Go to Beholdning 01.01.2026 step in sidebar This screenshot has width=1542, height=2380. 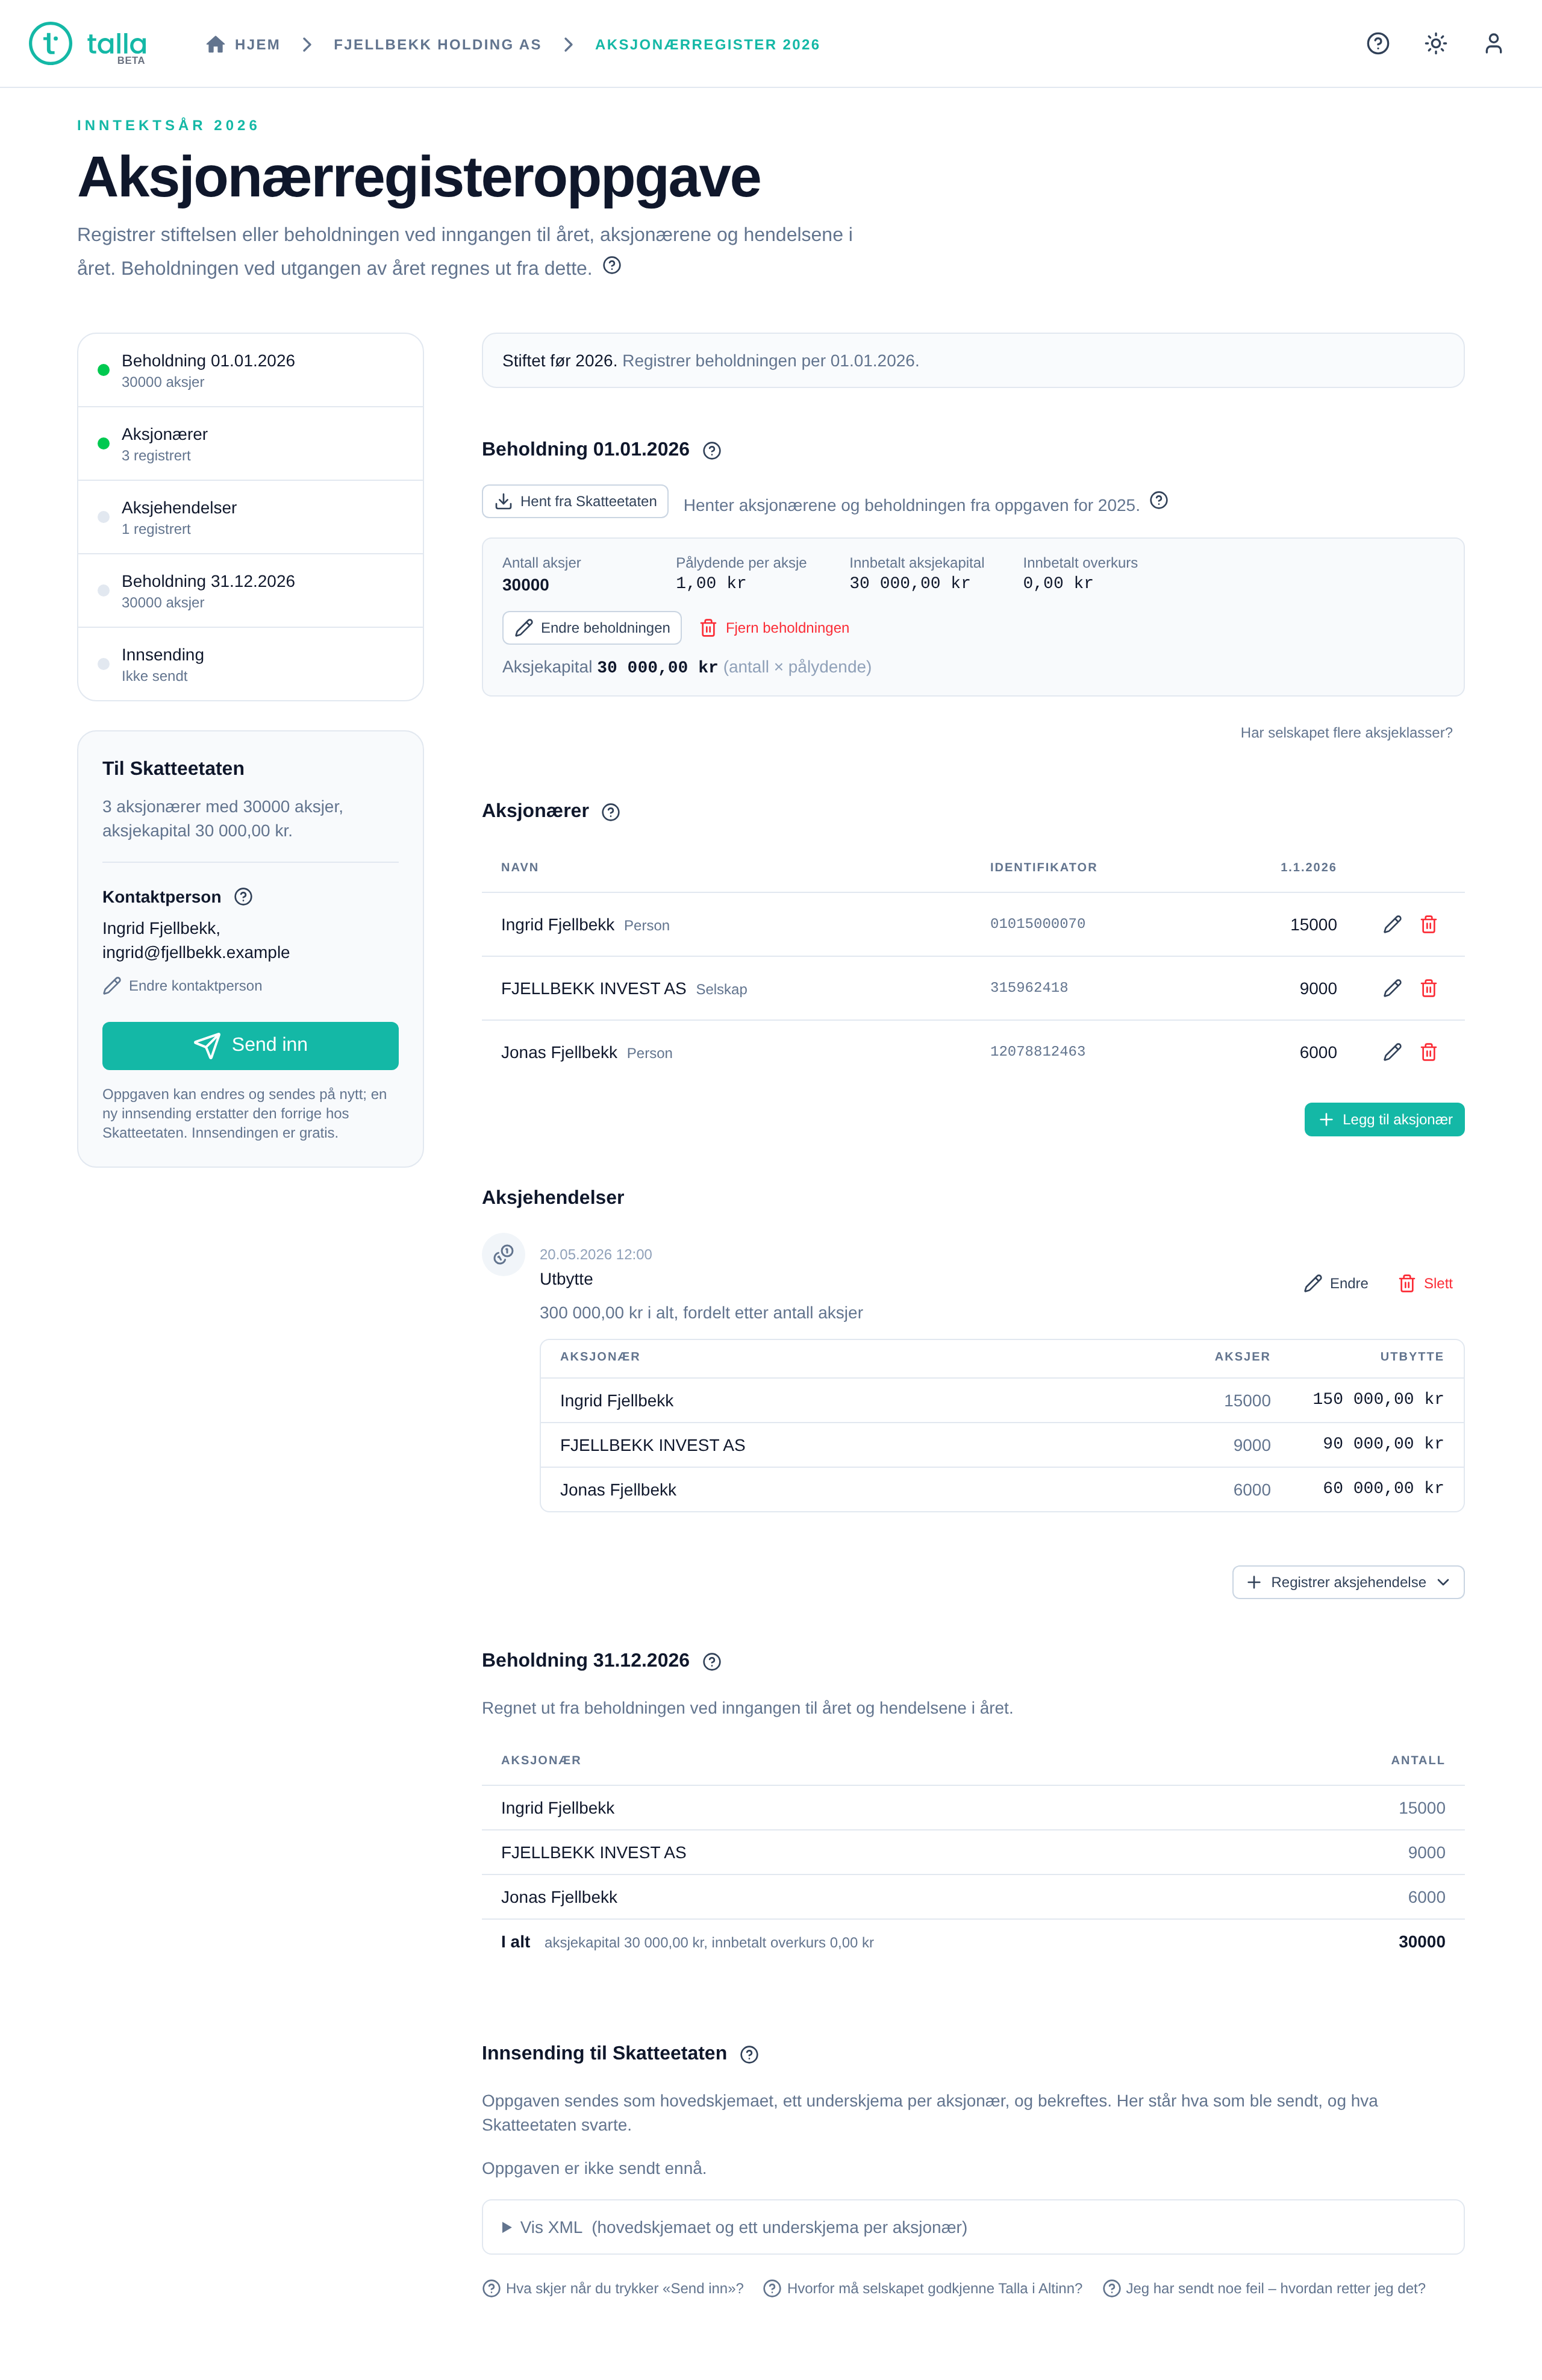point(250,370)
